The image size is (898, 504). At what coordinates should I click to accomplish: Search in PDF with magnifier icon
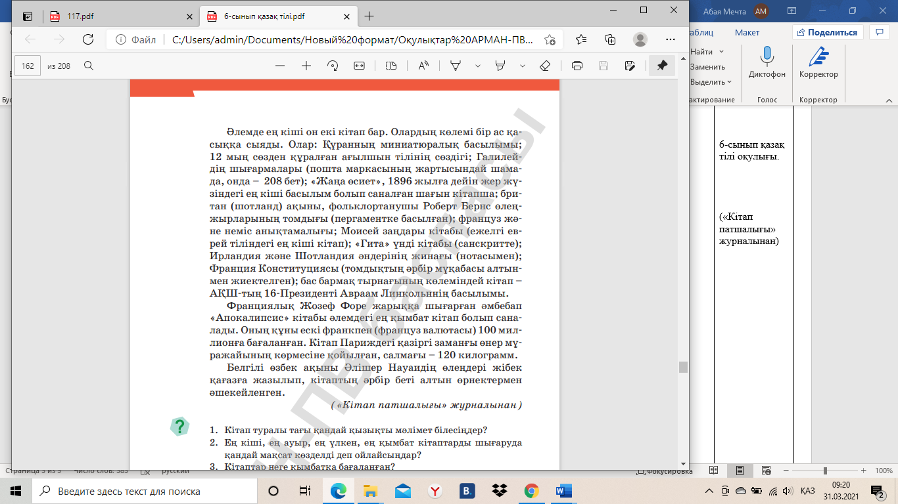click(x=89, y=66)
